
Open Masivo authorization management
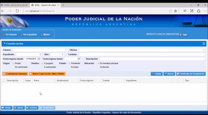[x=45, y=35]
